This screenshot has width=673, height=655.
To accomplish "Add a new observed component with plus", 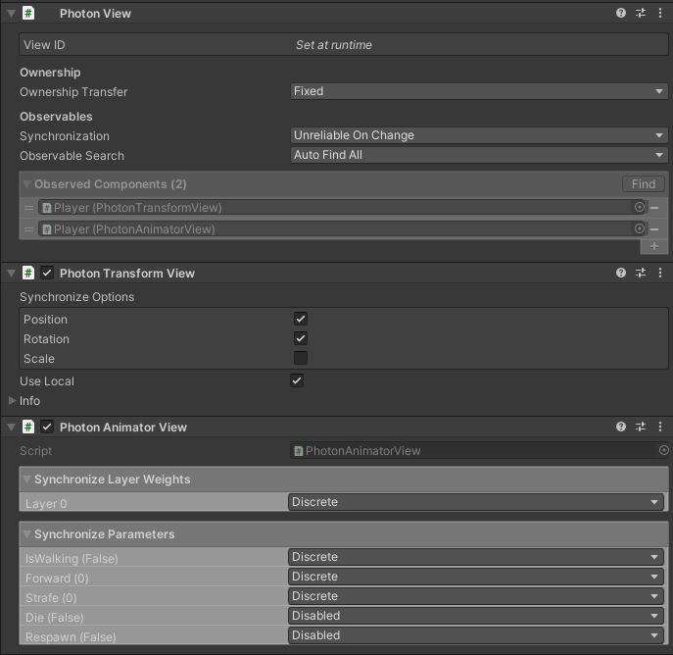I will pos(654,246).
